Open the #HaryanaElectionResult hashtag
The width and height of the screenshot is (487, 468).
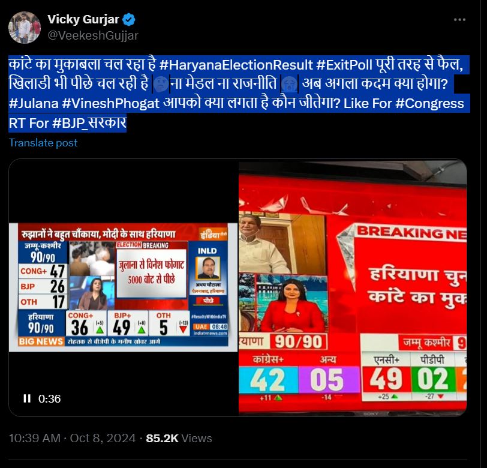[236, 65]
